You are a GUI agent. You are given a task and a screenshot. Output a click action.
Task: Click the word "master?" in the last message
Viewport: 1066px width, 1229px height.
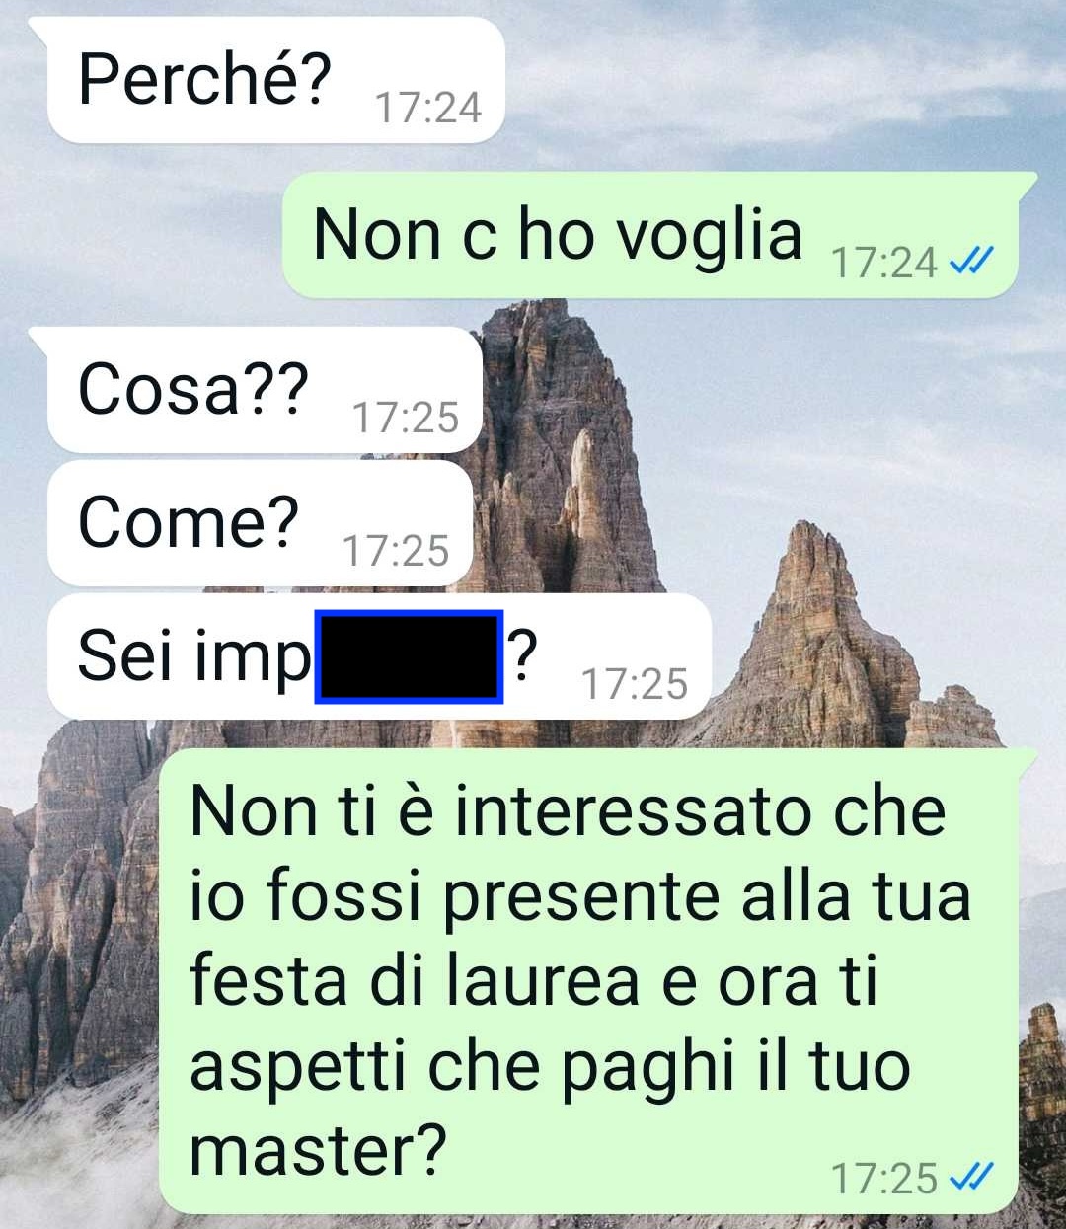318,1151
